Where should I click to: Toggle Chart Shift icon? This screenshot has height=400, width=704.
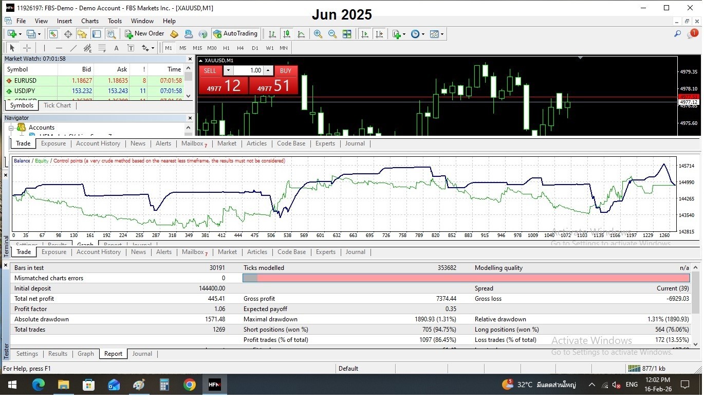[x=379, y=34]
